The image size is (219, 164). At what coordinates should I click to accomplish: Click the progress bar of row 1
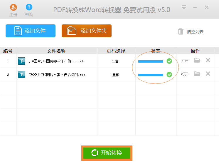(x=151, y=61)
